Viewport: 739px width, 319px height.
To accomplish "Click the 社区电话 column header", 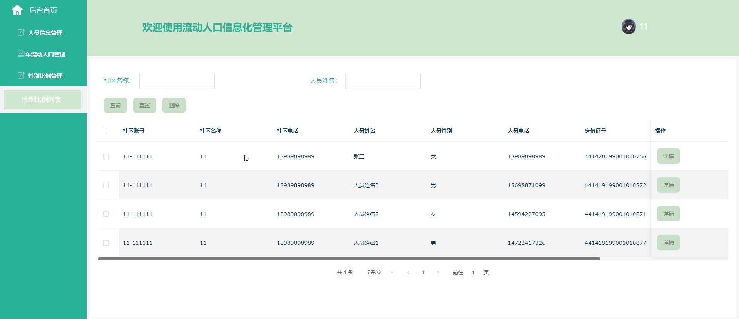I will point(288,131).
